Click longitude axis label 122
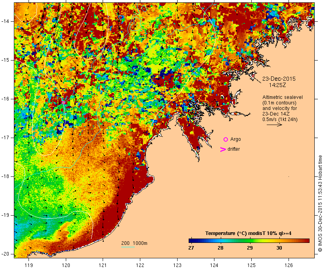 coord(140,265)
